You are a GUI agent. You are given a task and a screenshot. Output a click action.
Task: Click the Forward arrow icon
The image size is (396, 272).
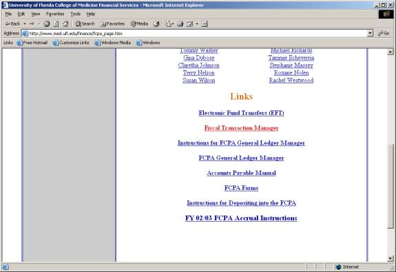click(32, 23)
